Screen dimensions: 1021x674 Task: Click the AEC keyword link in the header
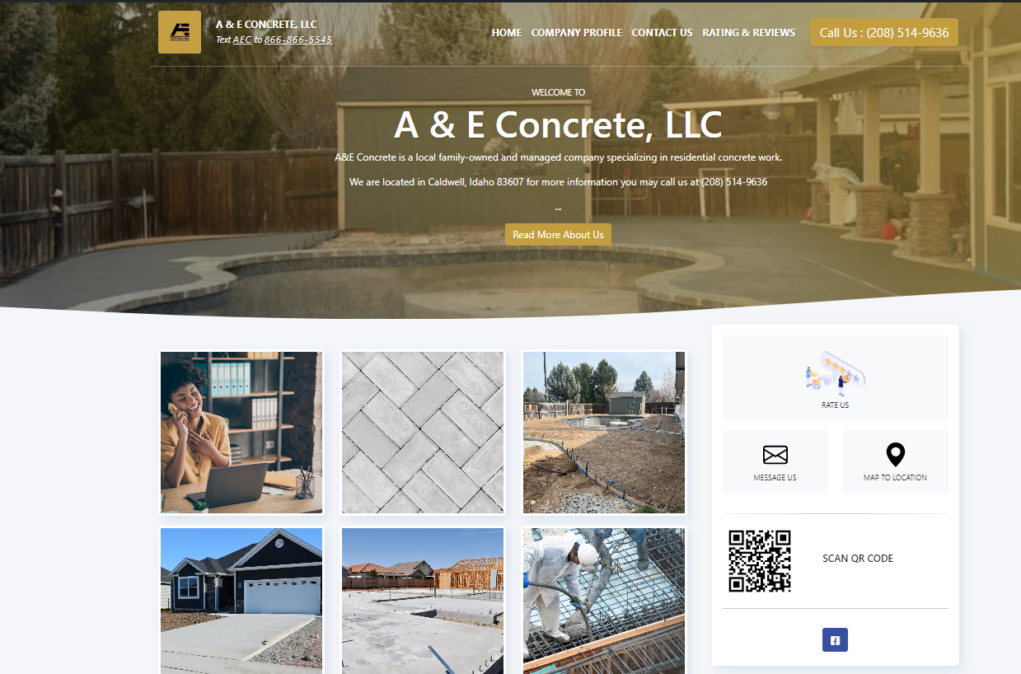tap(242, 40)
